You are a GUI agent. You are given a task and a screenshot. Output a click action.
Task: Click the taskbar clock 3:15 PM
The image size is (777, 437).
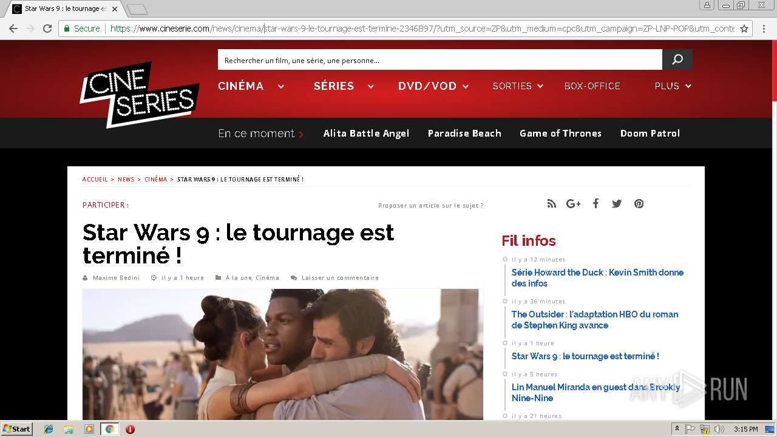click(x=745, y=429)
